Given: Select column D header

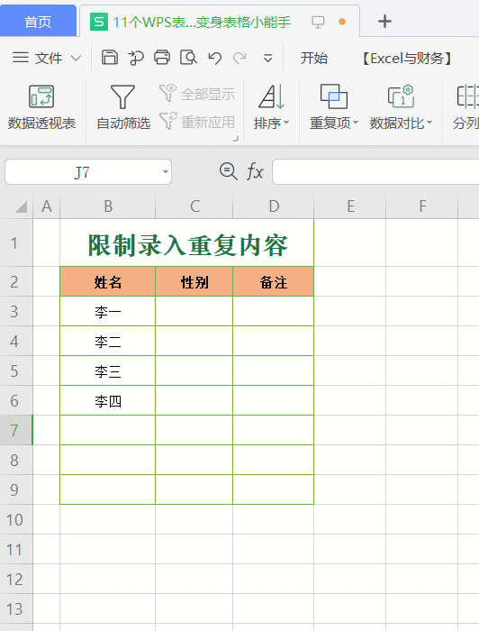Looking at the screenshot, I should coord(273,206).
